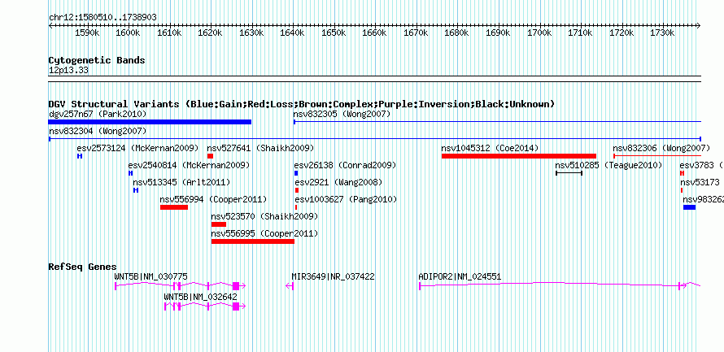The height and width of the screenshot is (352, 724).
Task: Open the nsv523570 (Shaikh2009) label
Action: click(x=264, y=216)
